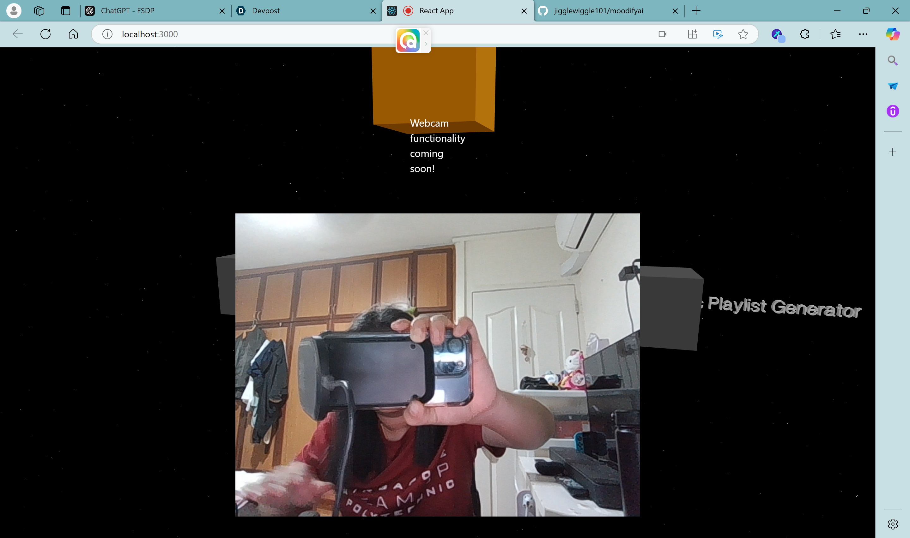Screen dimensions: 910x538
Task: Click the home page icon
Action: pos(73,34)
